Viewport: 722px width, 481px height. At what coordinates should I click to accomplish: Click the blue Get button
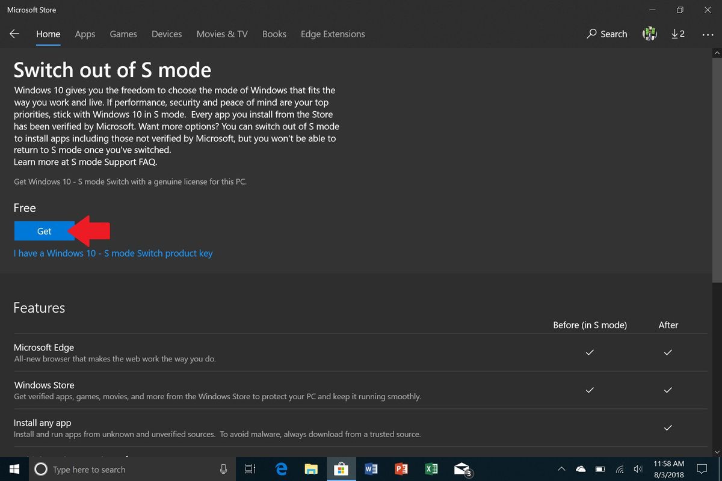(44, 231)
